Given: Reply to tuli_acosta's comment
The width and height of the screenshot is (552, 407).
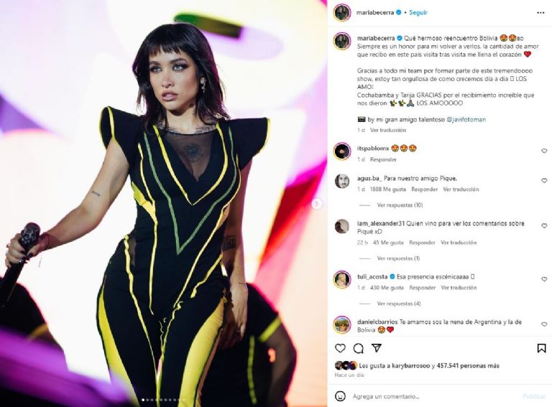Looking at the screenshot, I should tap(422, 288).
